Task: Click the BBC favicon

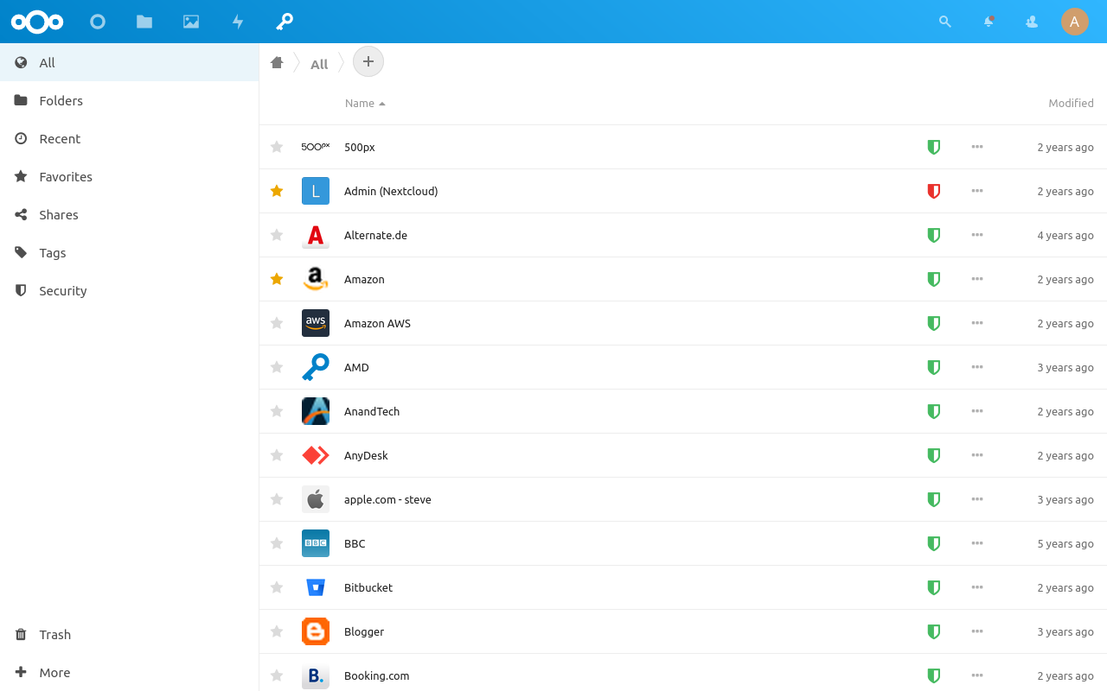Action: click(x=316, y=543)
